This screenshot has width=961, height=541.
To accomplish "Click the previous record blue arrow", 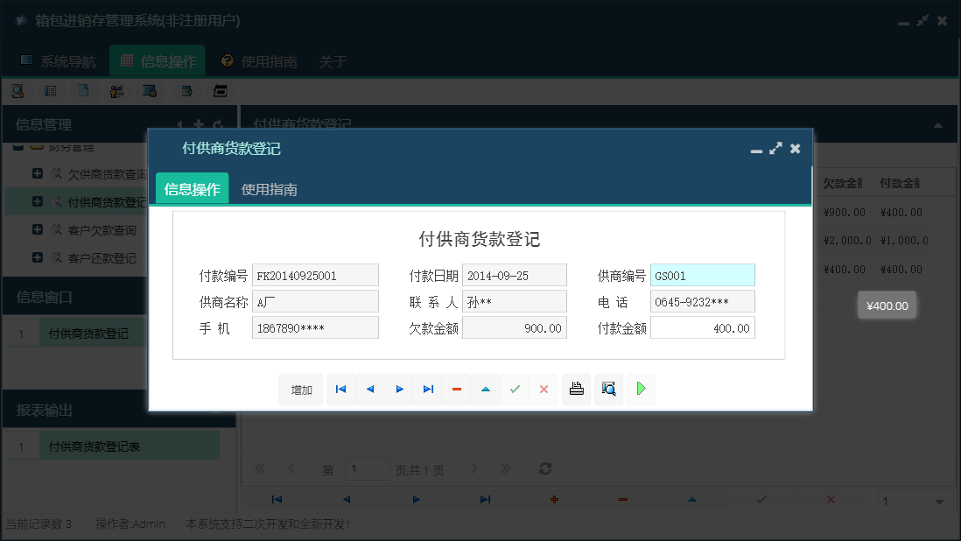I will click(x=369, y=389).
